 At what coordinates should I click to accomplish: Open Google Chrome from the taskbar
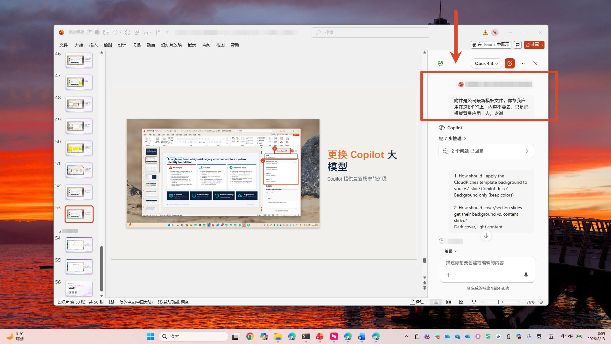tap(250, 336)
